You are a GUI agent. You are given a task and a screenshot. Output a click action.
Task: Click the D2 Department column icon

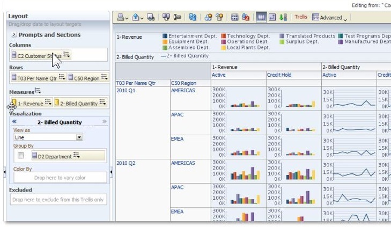tap(34, 156)
